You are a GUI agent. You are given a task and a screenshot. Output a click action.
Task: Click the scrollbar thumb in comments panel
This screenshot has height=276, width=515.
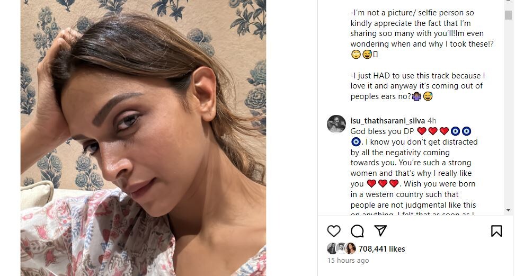[x=508, y=15]
